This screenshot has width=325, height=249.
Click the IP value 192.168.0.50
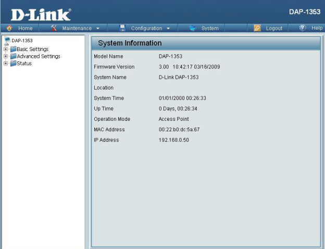173,140
